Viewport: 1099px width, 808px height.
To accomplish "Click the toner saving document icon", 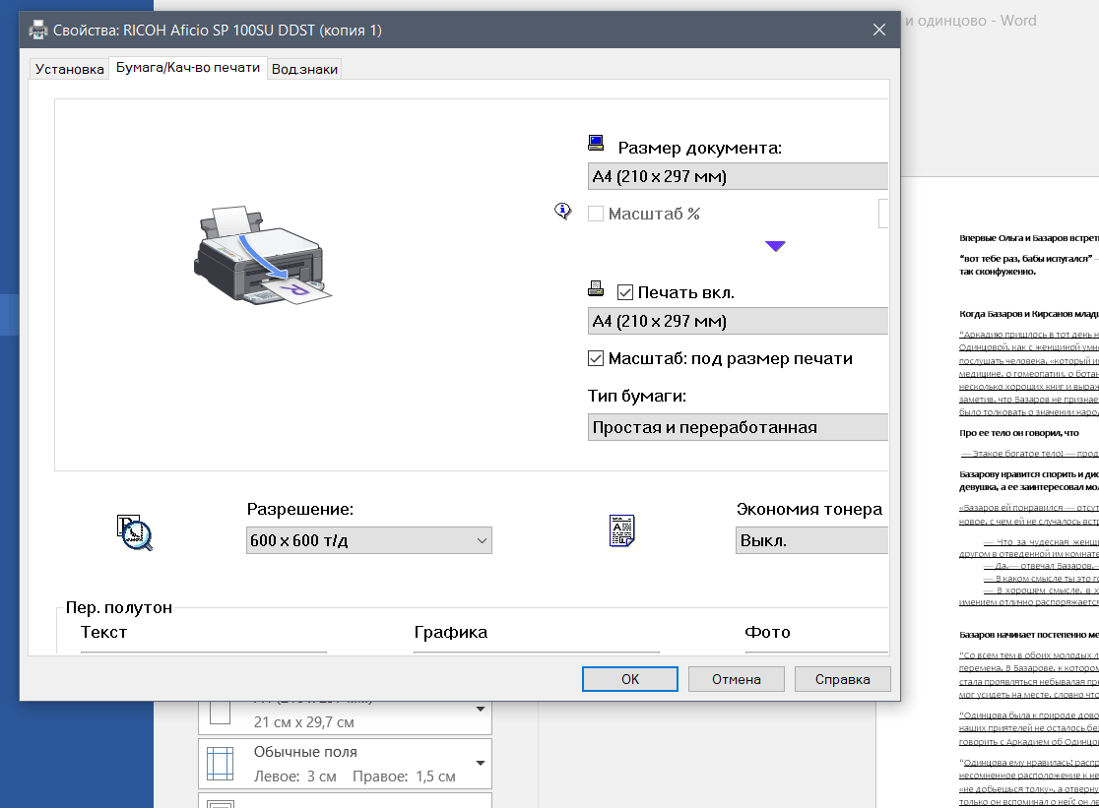I will pos(621,530).
